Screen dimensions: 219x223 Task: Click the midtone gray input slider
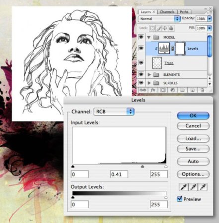point(143,167)
